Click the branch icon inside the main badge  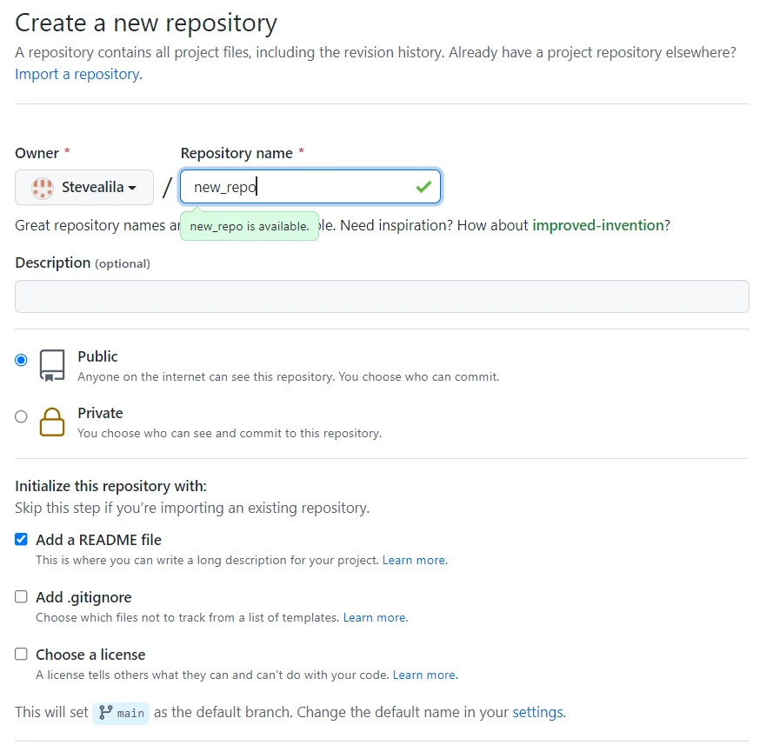point(106,713)
